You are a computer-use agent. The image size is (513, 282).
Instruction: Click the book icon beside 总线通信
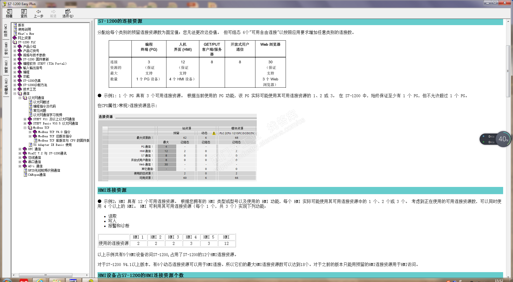pyautogui.click(x=25, y=158)
